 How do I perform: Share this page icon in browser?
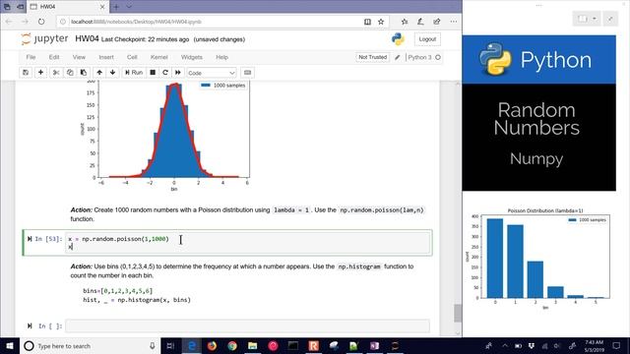(x=437, y=22)
